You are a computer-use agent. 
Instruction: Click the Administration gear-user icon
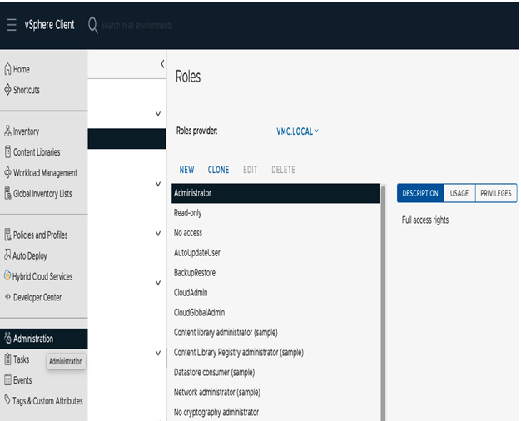[7, 339]
